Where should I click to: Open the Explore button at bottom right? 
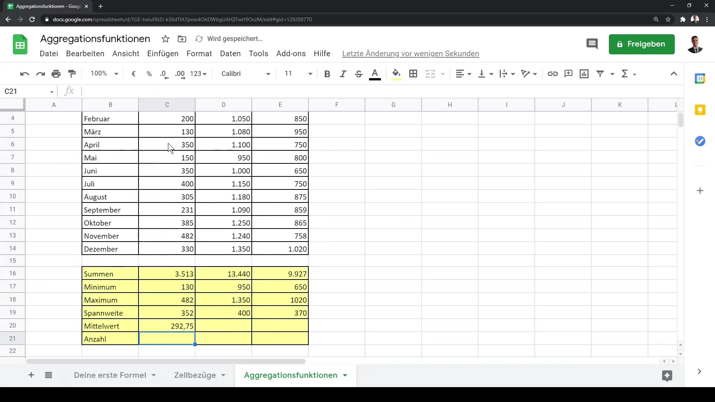coord(667,376)
